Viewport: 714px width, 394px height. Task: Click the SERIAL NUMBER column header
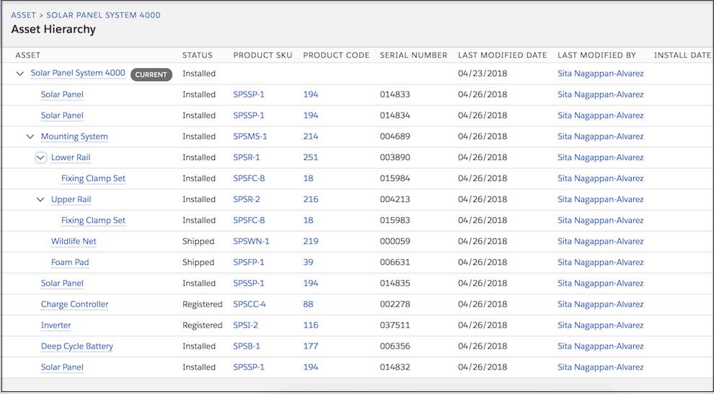[x=413, y=55]
